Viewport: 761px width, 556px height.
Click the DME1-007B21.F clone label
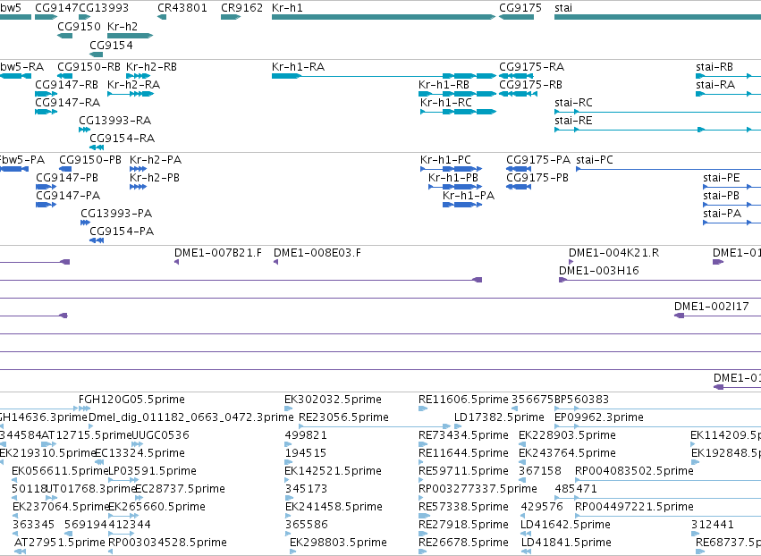tap(218, 253)
